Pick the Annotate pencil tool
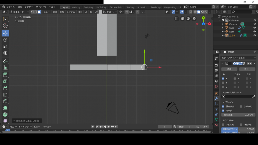 [x=5, y=61]
